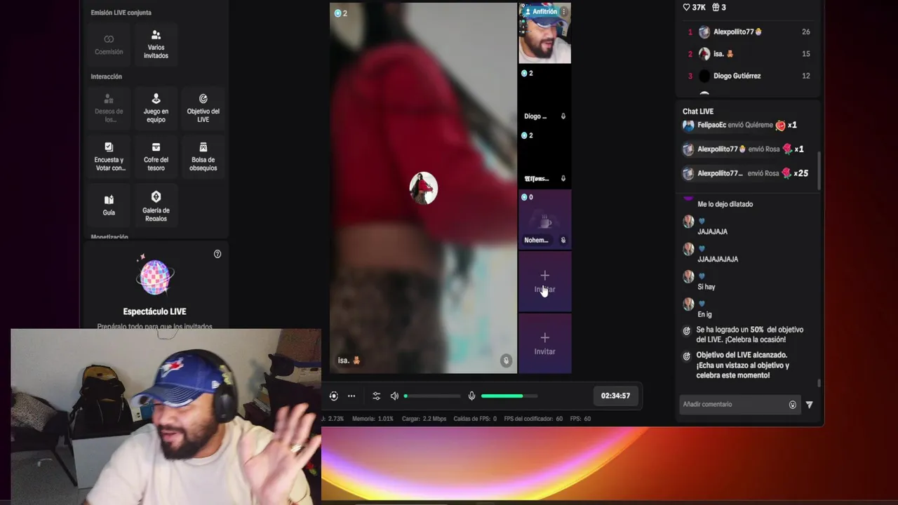The width and height of the screenshot is (898, 505).
Task: Open the Guía tool
Action: (109, 205)
